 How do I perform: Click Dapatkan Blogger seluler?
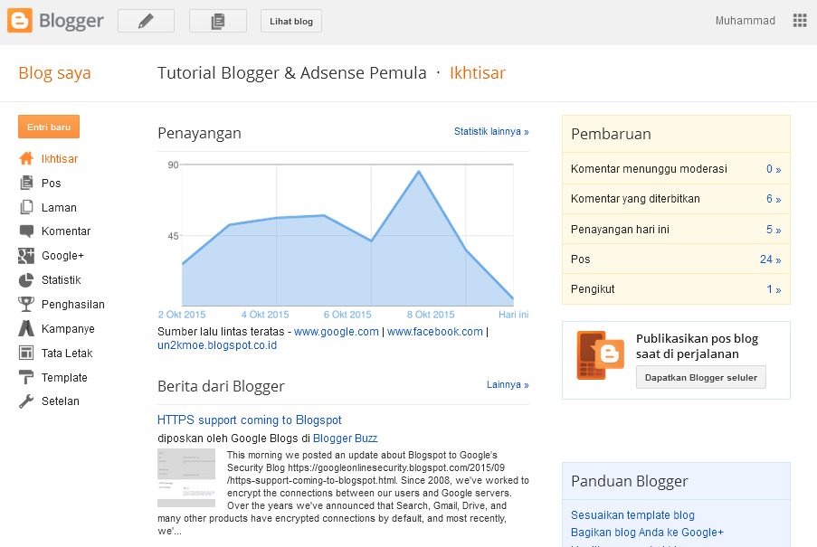click(700, 377)
